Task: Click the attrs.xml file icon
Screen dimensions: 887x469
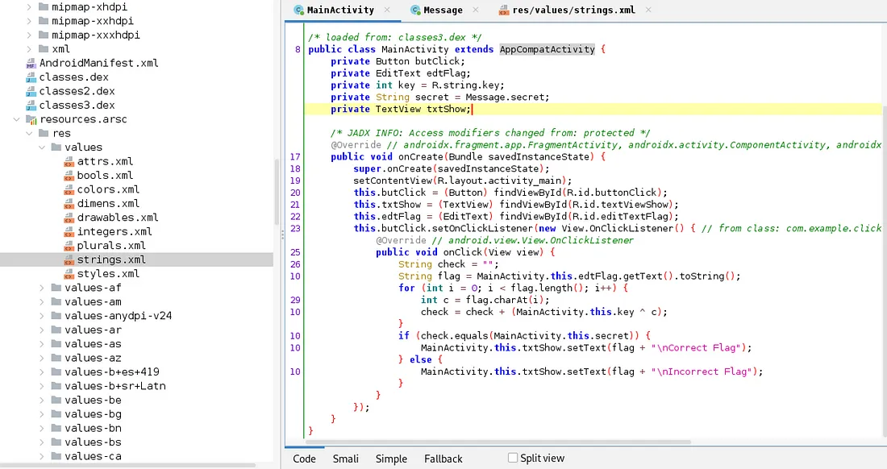Action: coord(69,162)
